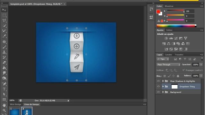Select the Path Selection tool
Screen dimensions: 205x115
[4, 94]
